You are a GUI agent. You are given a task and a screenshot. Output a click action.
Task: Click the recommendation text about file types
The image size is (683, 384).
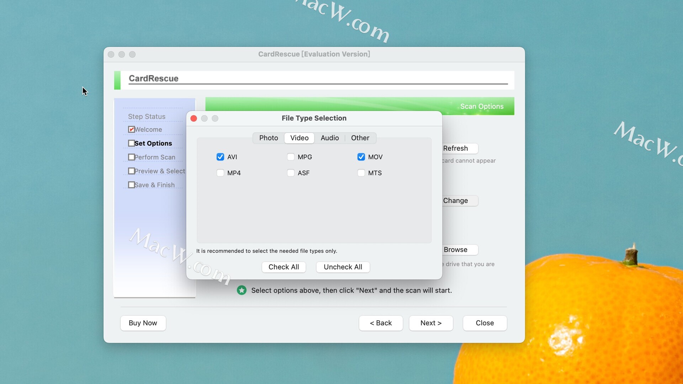tap(266, 251)
